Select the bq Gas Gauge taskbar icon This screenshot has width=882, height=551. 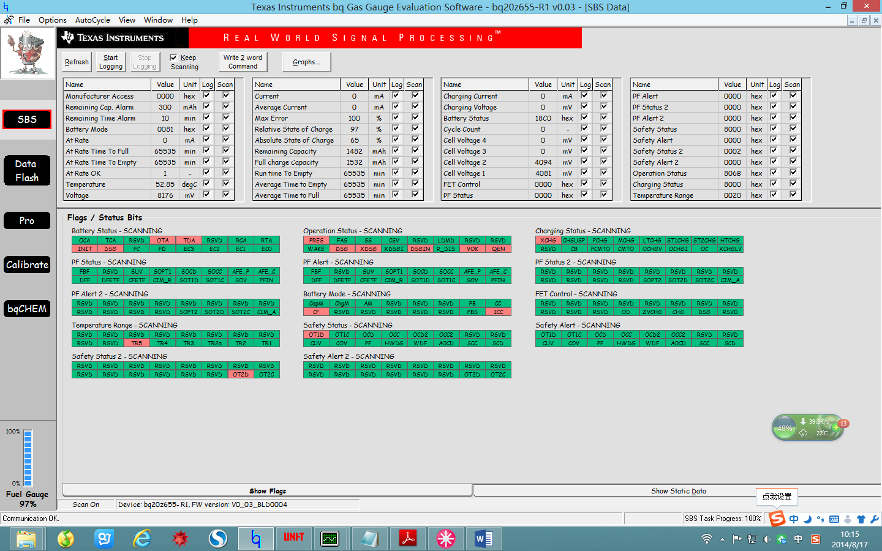tap(256, 539)
